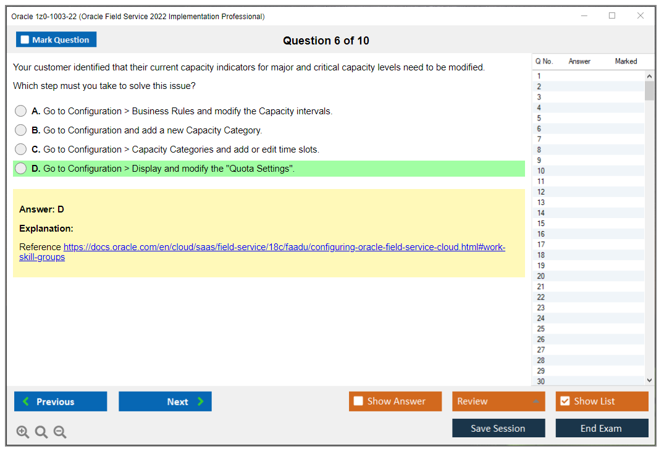Screen dimensions: 664x454
Task: Enable the Show Answer checkbox
Action: pyautogui.click(x=358, y=401)
